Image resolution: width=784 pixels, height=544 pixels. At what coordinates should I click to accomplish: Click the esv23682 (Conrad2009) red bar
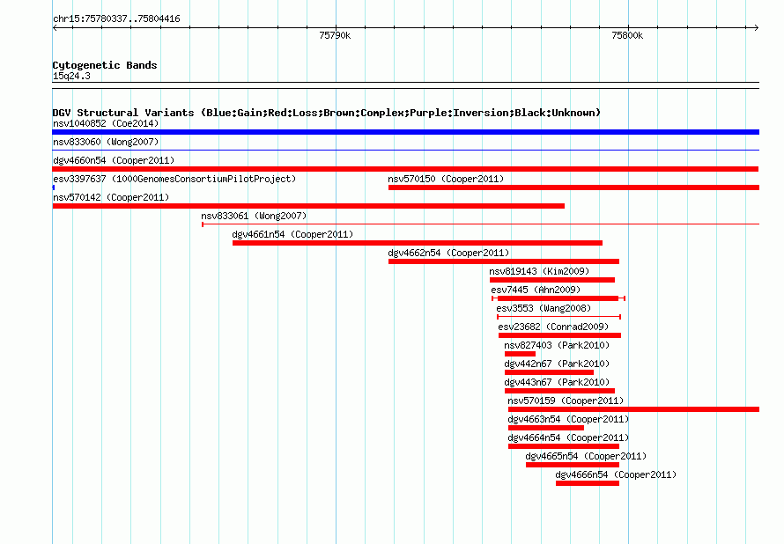click(x=559, y=335)
